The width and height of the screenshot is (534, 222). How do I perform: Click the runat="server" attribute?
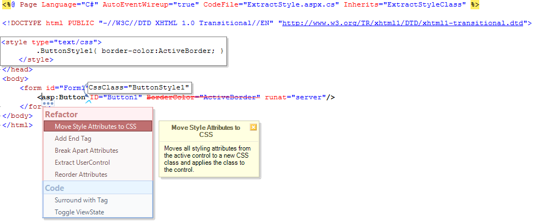(295, 98)
